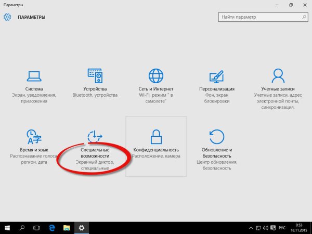Open the Обновление и безопасность refresh icon
Screen dimensions: 312x234
click(x=217, y=137)
